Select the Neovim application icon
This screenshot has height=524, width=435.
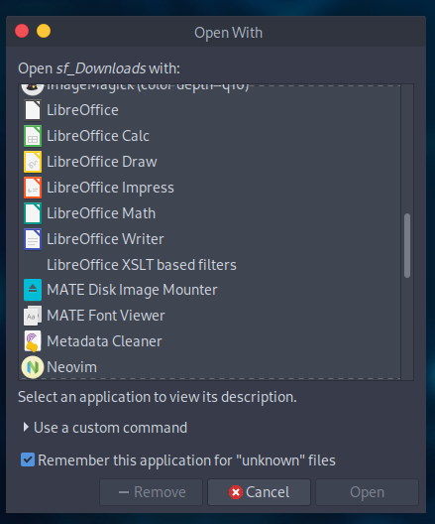[33, 367]
